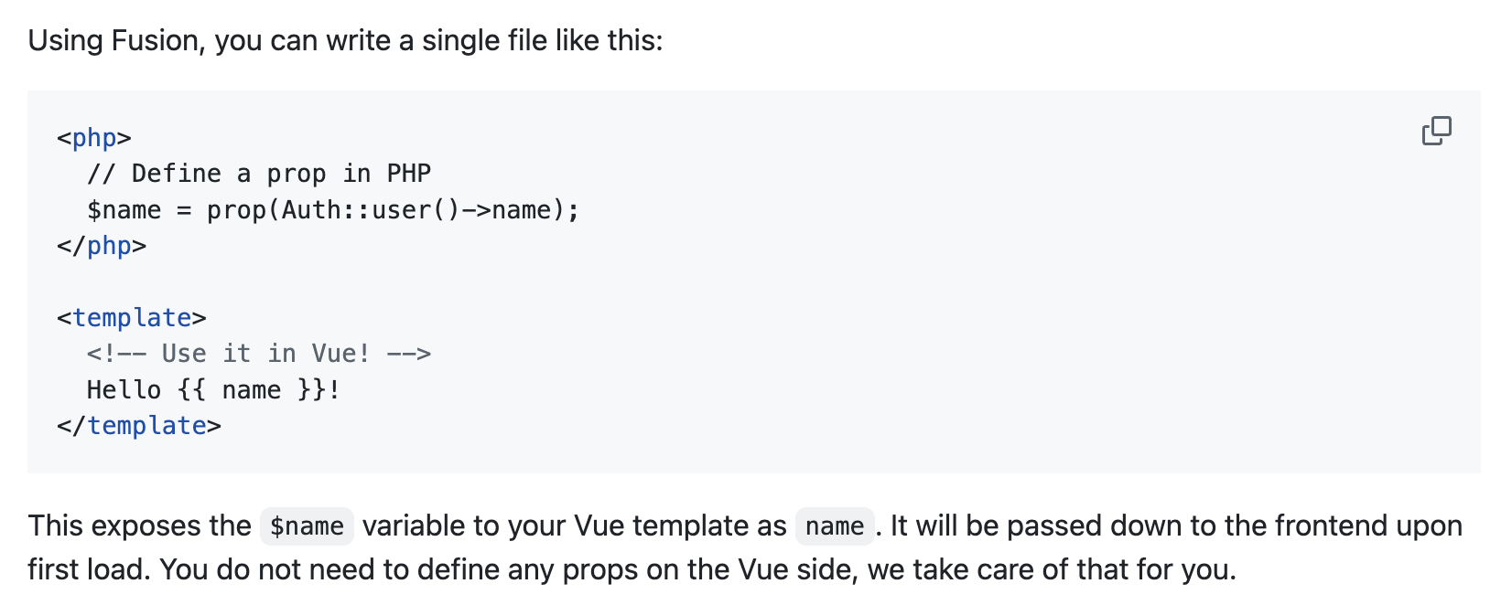Click the words "first load" in the paragraph
Image resolution: width=1512 pixels, height=605 pixels.
tap(89, 570)
